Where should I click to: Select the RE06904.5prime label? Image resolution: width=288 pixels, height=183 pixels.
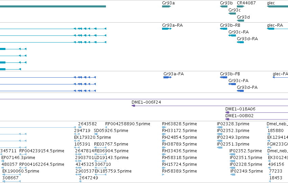(111, 151)
